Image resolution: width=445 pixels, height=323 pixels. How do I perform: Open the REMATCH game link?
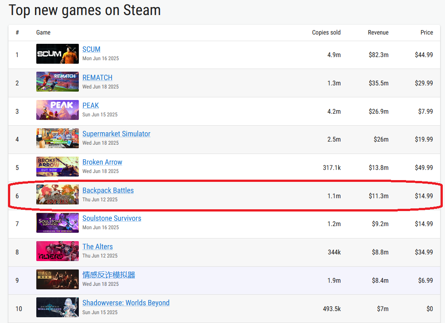[x=97, y=77]
